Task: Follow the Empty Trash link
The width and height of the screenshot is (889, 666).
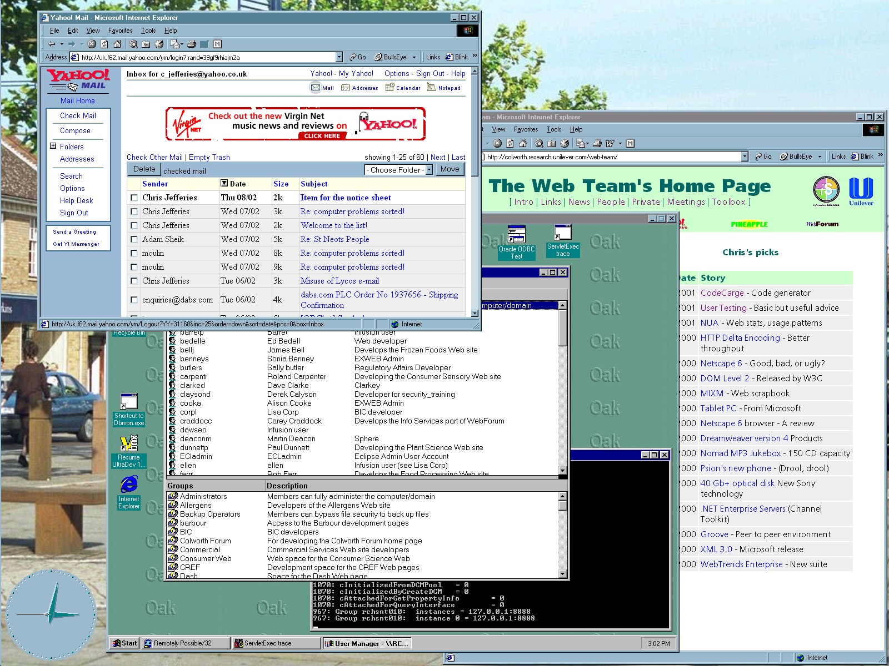Action: pyautogui.click(x=209, y=157)
